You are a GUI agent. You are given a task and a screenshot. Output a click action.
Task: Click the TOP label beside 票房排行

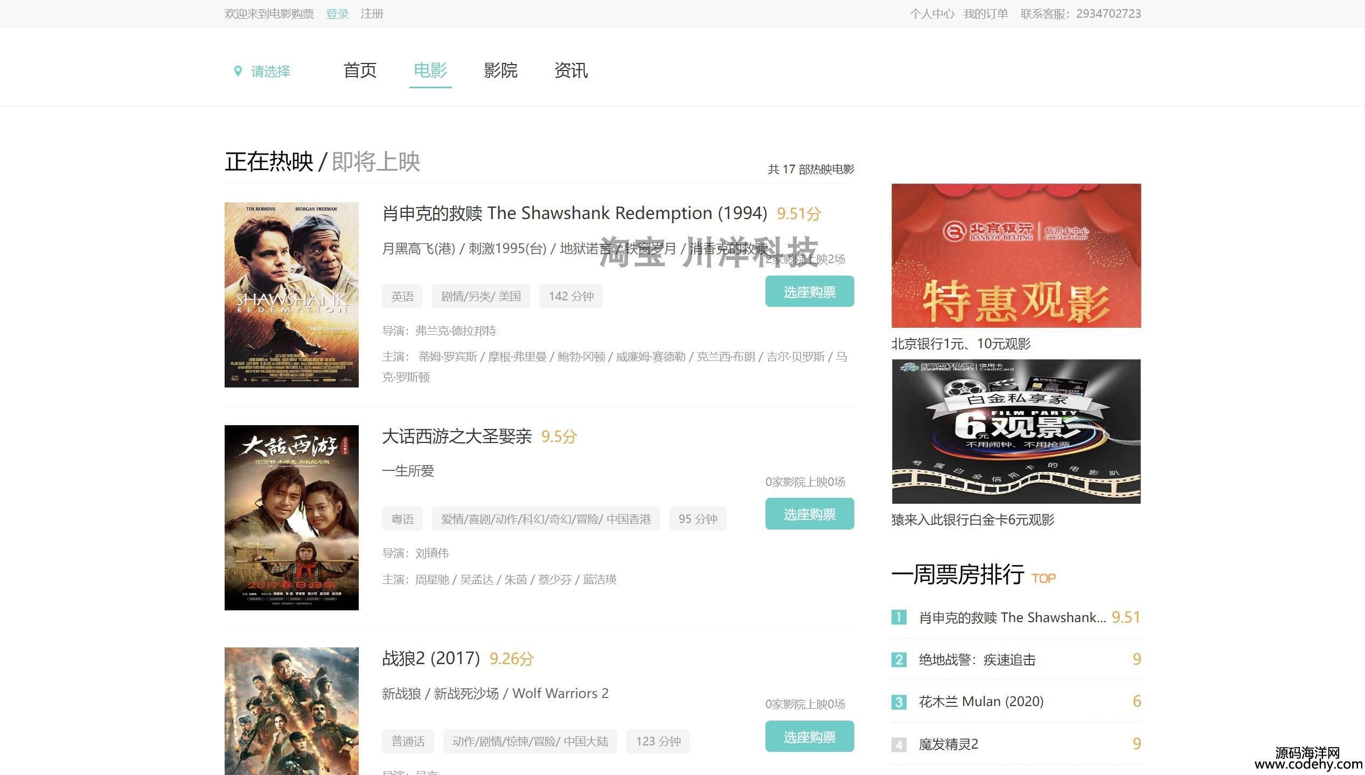(x=1043, y=579)
